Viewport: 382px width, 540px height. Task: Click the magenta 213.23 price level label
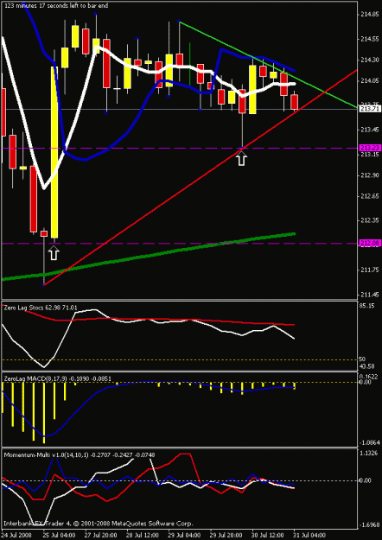click(x=370, y=148)
